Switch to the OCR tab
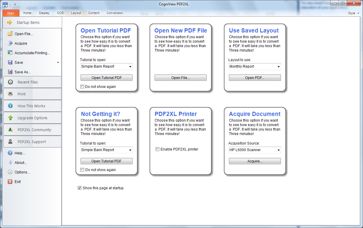This screenshot has height=228, width=363. [x=60, y=13]
